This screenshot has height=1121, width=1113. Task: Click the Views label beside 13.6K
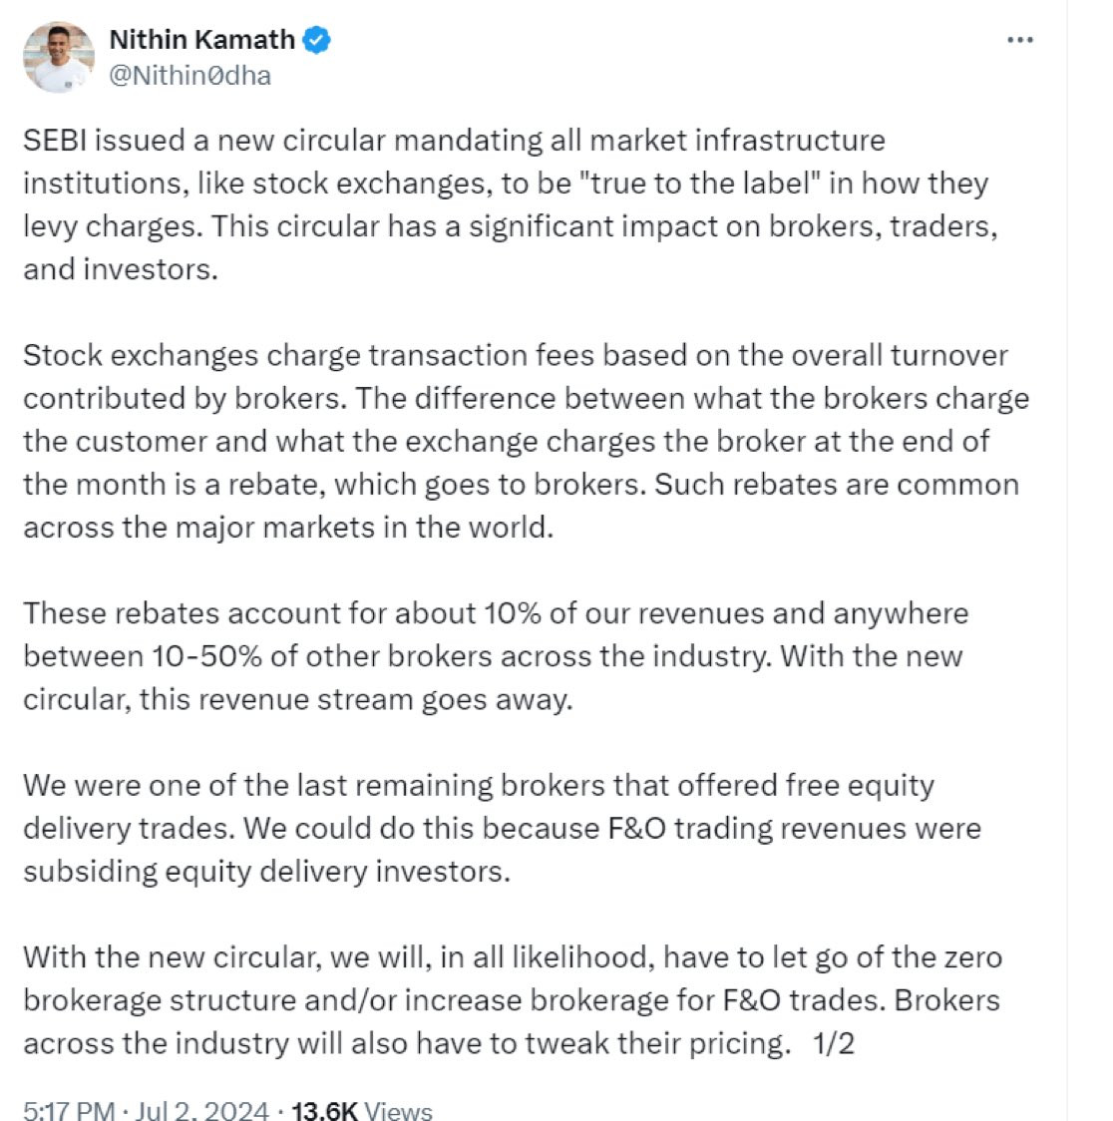coord(399,1110)
